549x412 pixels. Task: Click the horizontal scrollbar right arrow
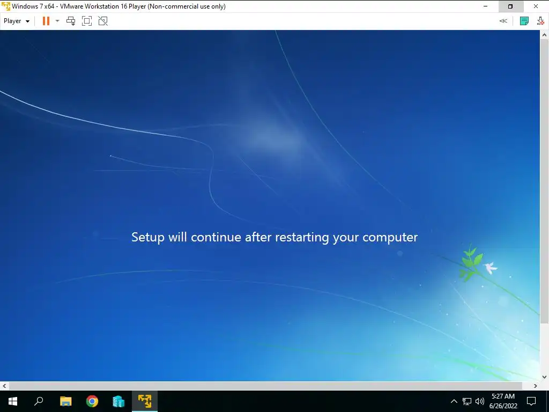[536, 386]
